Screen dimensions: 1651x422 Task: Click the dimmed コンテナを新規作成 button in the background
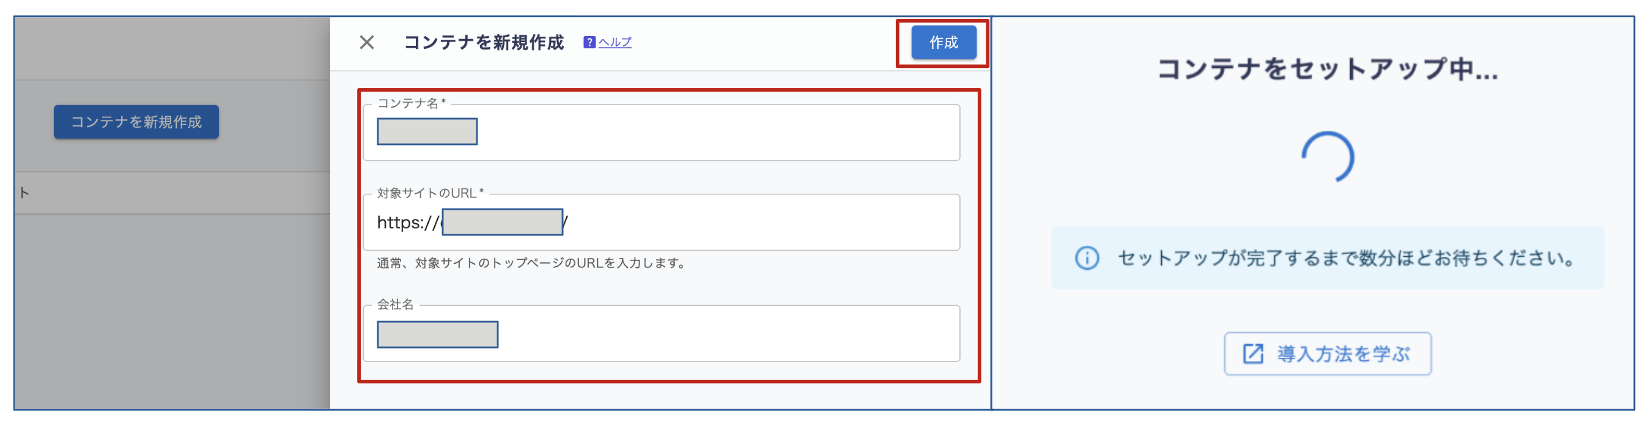136,122
